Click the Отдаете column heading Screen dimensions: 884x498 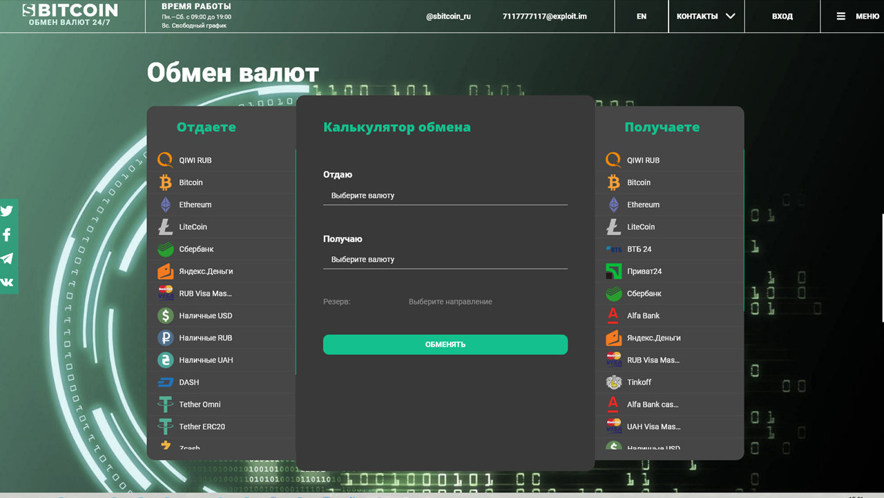tap(206, 127)
